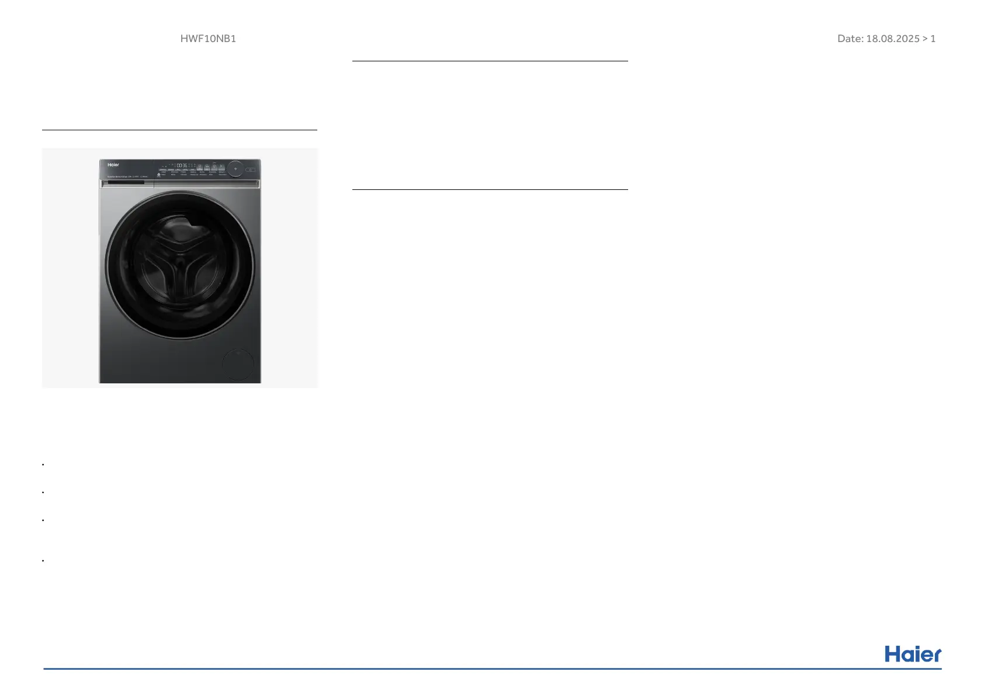Screen dimensions: 984x696
Task: Click the 00:36 digital time display
Action: (182, 166)
